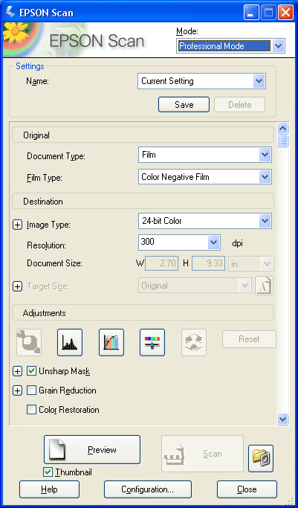Open the Tone Correction curve tool
Image resolution: width=298 pixels, height=508 pixels.
pos(111,342)
